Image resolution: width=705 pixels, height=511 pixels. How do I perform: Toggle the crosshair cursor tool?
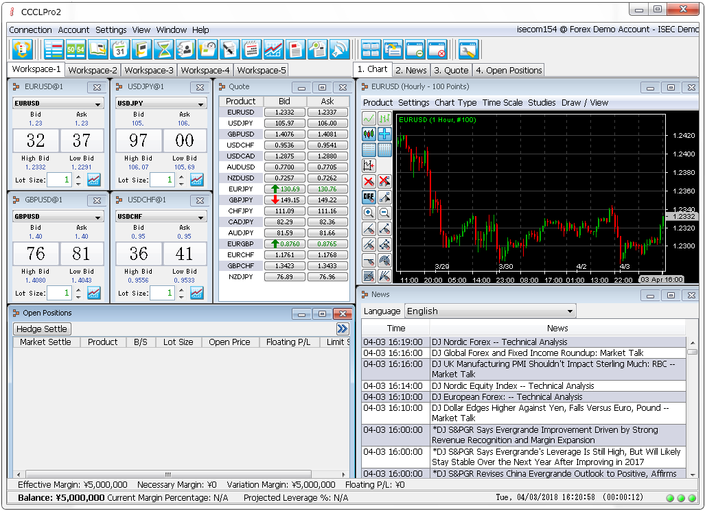click(x=384, y=134)
